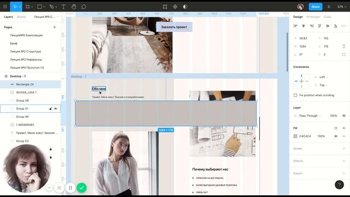Viewport: 350px width, 197px height.
Task: Open shape tools dropdown arrow
Action: 44,7
